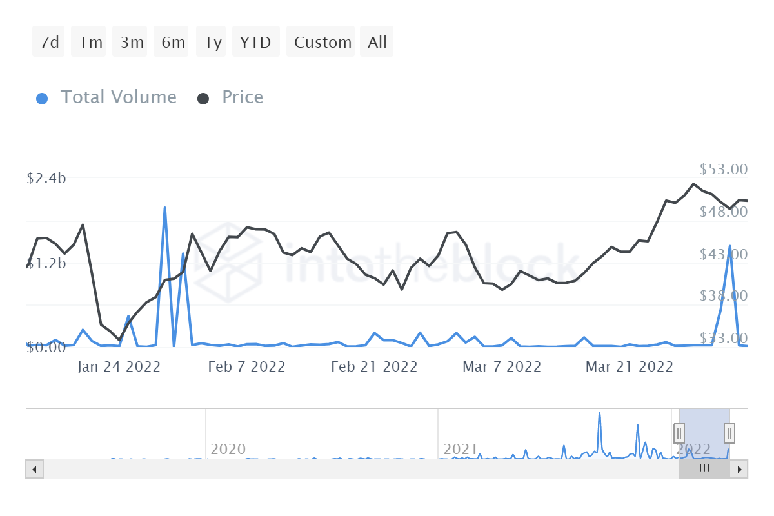
Task: Click the large volume spike near Jan 24
Action: point(165,208)
